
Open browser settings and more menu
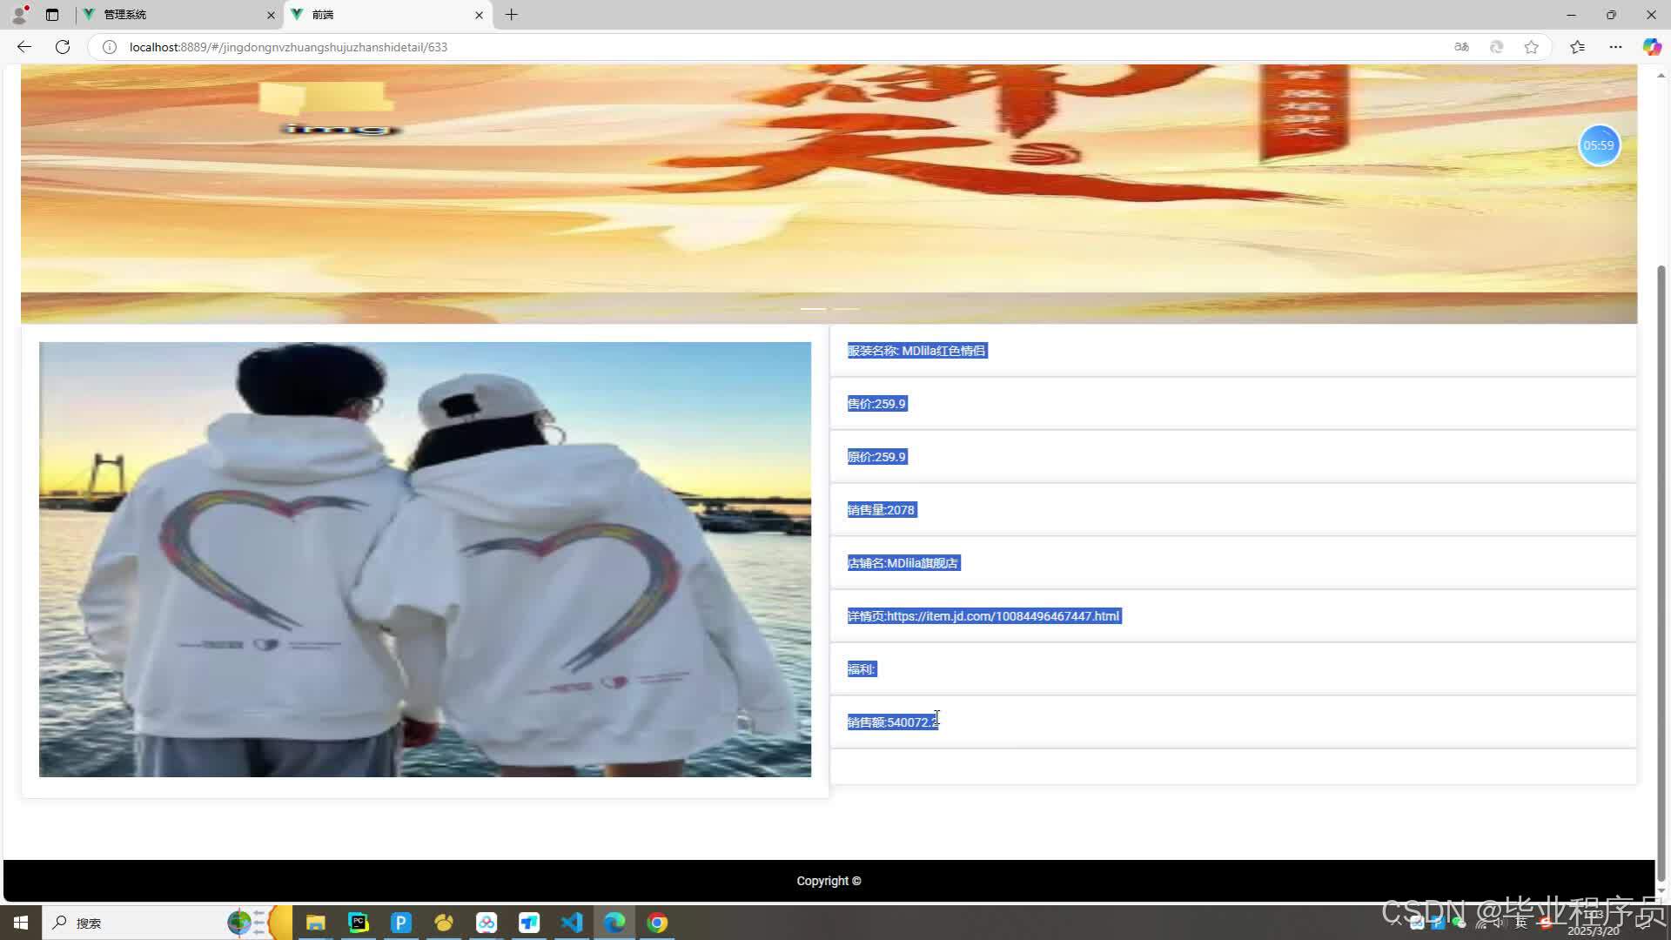point(1615,47)
